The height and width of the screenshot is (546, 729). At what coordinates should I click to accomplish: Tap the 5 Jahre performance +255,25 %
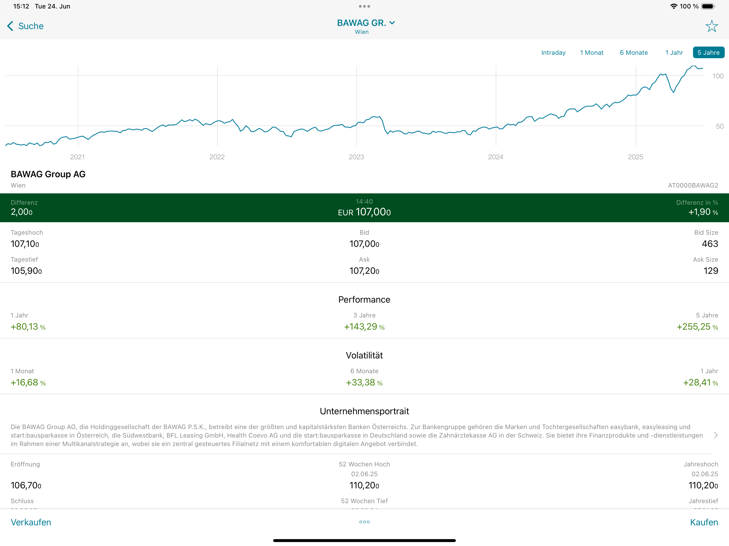[x=697, y=326]
